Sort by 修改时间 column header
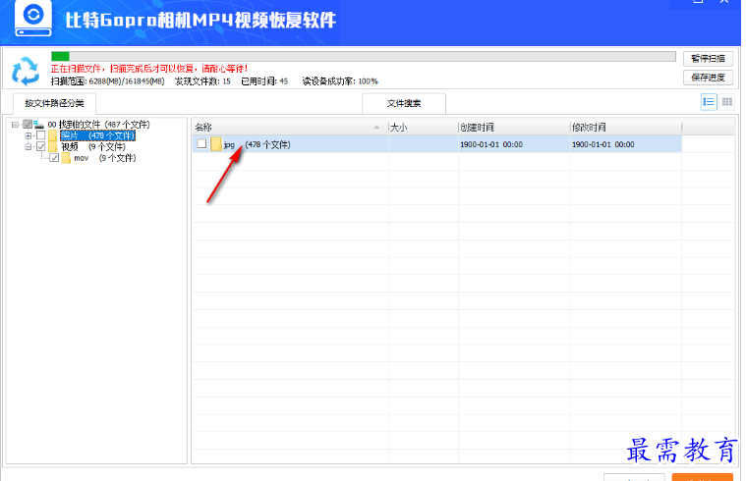746x481 pixels. (x=626, y=128)
